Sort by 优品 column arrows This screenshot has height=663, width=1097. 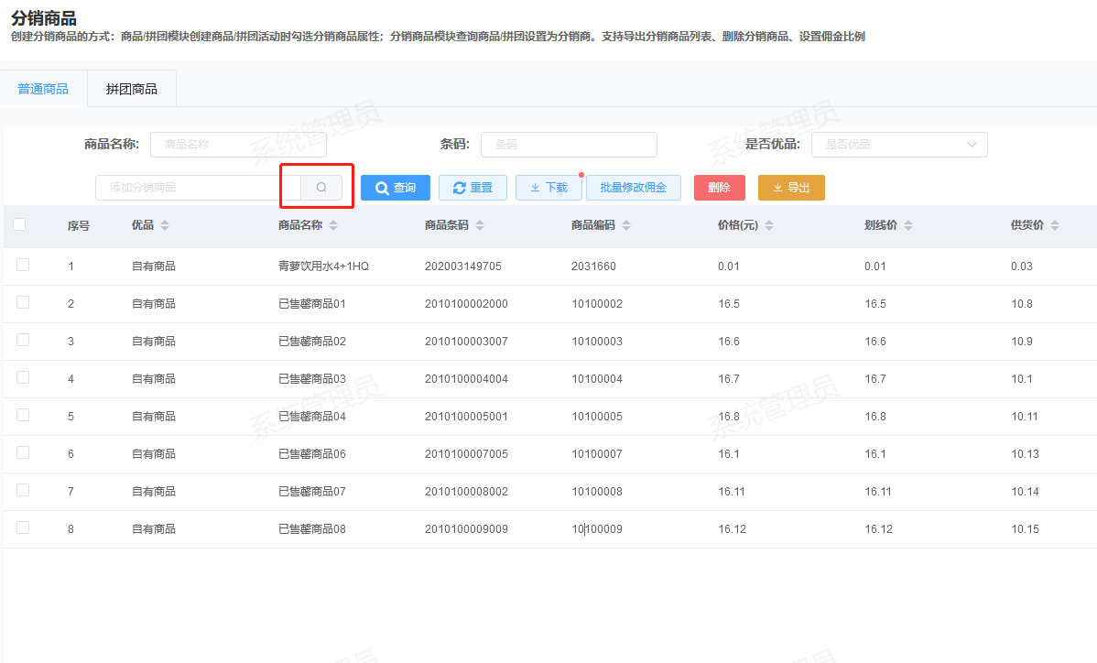(165, 225)
